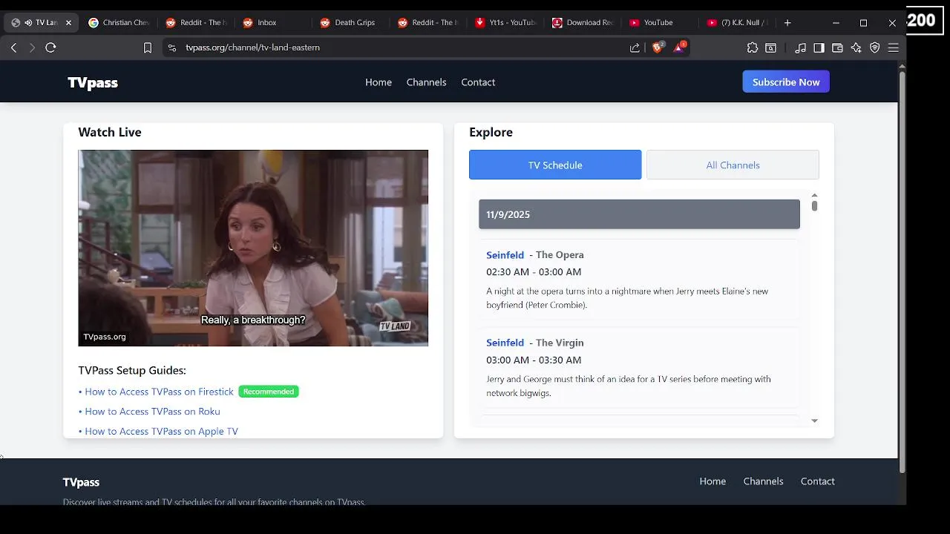The width and height of the screenshot is (950, 534).
Task: Switch to the K.K. Null tab
Action: click(736, 23)
